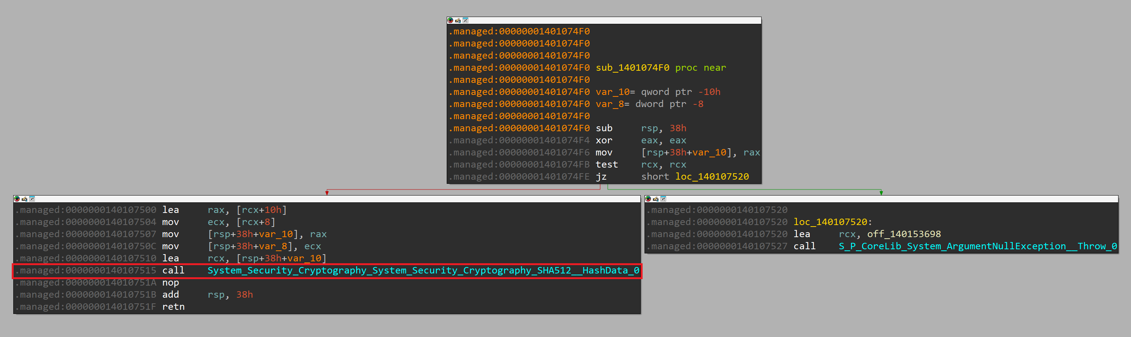Click the var_8= dword ptr -8 line
This screenshot has width=1131, height=337.
[x=649, y=104]
